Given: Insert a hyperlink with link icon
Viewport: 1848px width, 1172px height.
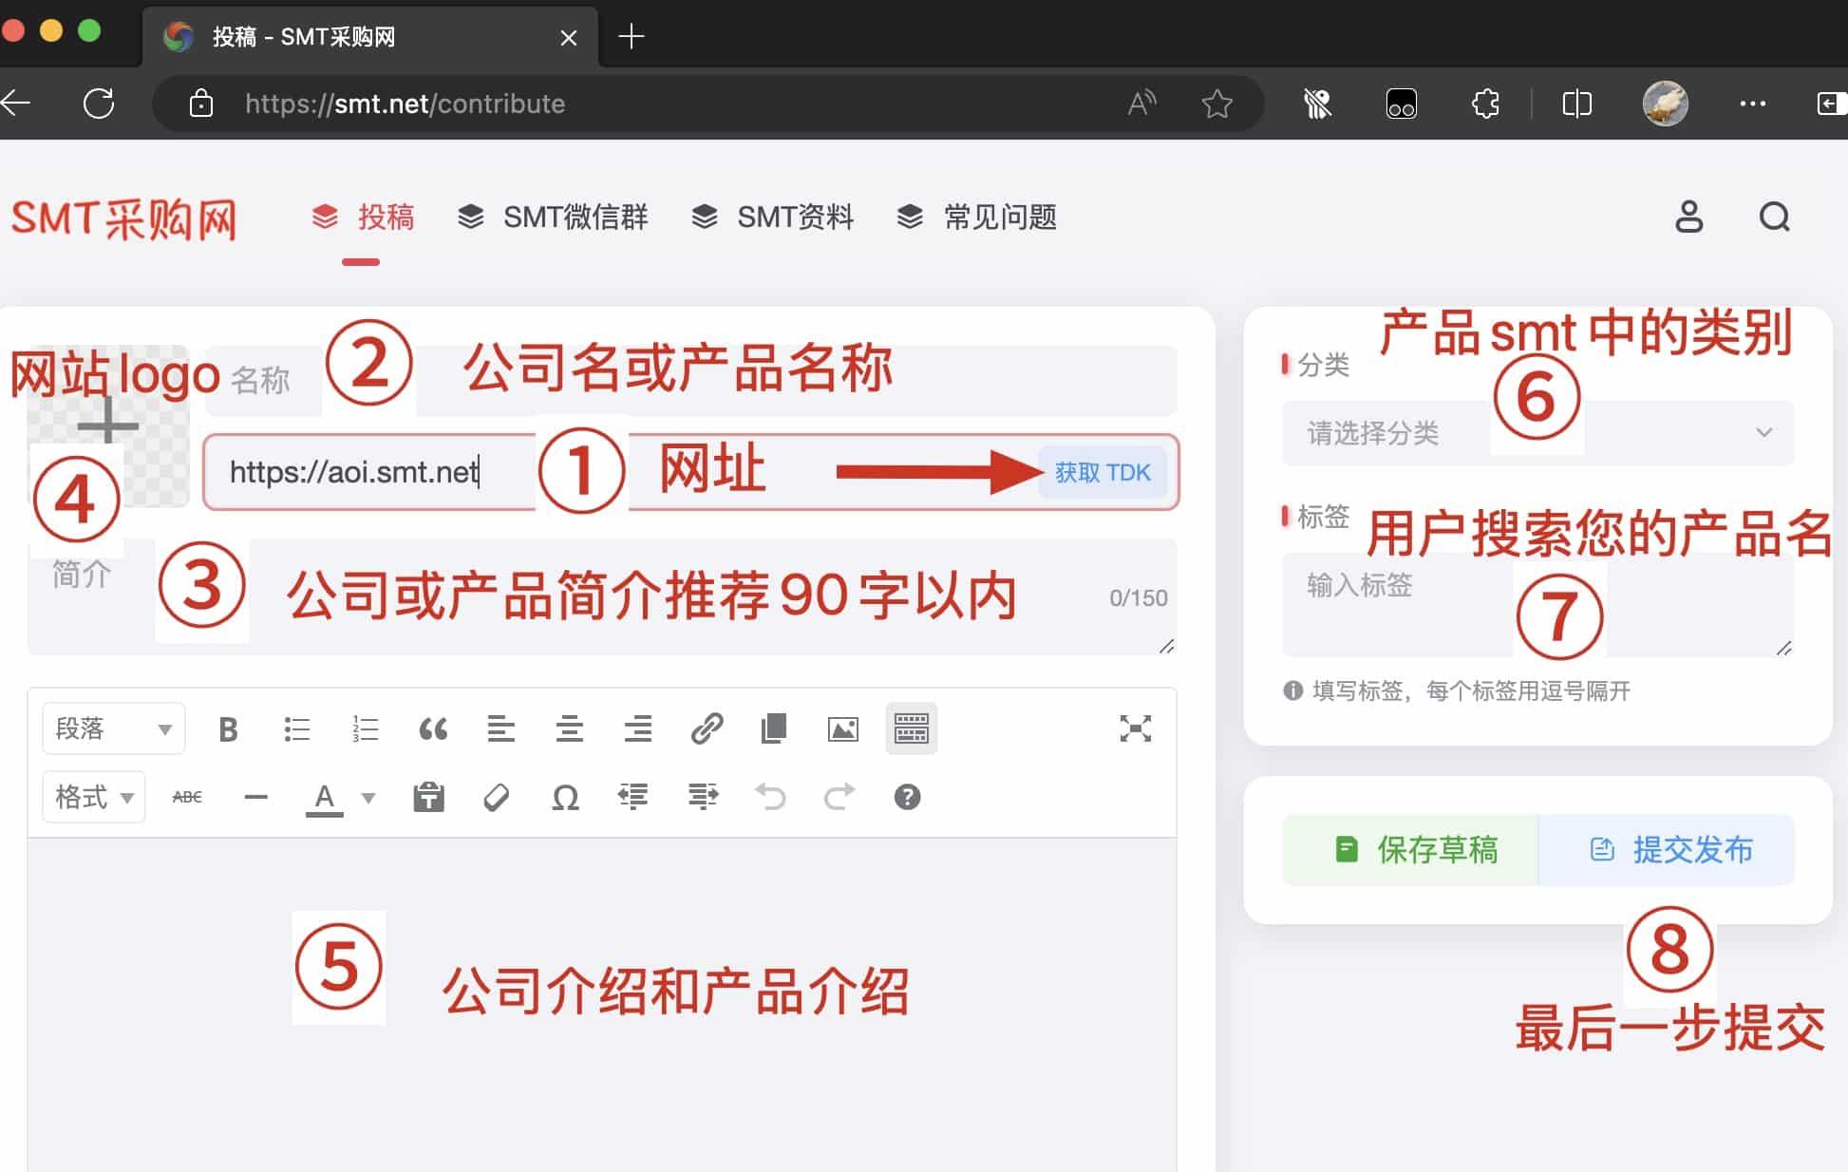Looking at the screenshot, I should coord(707,729).
